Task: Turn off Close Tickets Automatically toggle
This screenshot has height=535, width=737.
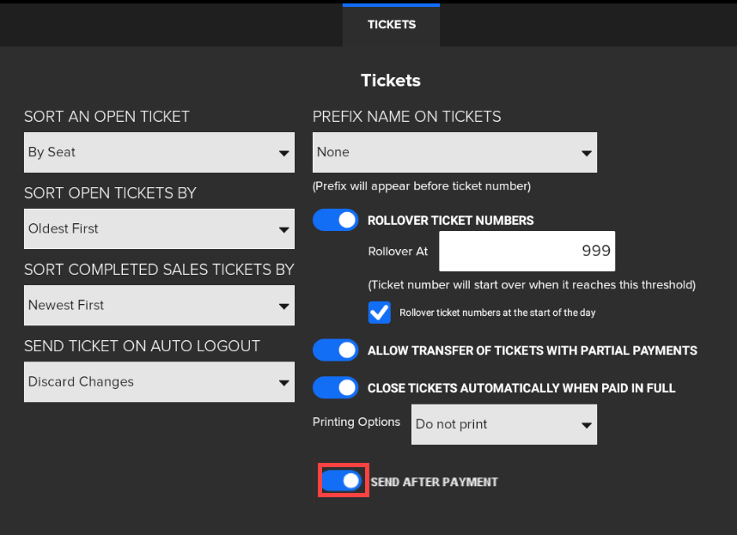Action: coord(336,388)
